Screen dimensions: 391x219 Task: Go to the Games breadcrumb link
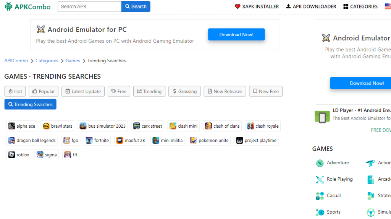(x=73, y=61)
